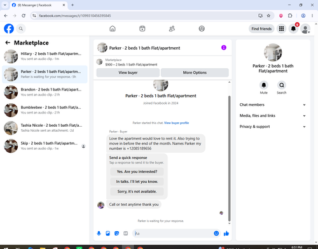Viewport: 318px width, 249px height.
Task: Open the View buyer profile link
Action: (x=176, y=123)
